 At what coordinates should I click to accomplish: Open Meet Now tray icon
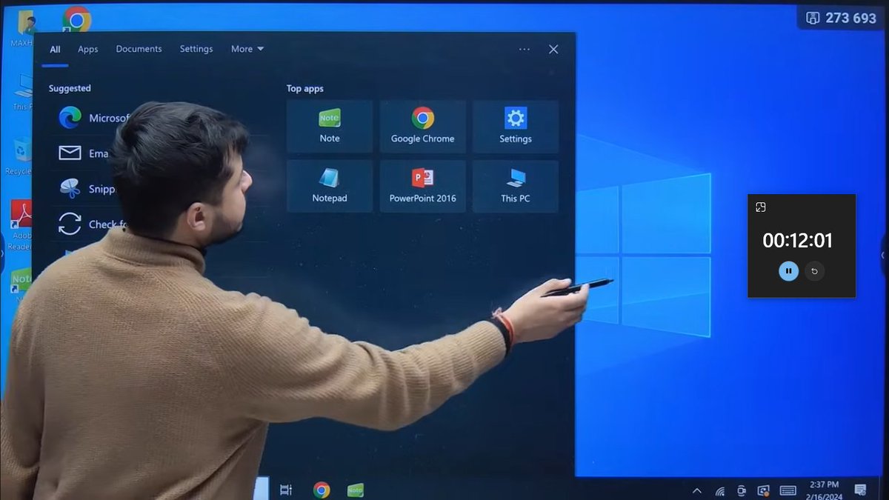[742, 490]
